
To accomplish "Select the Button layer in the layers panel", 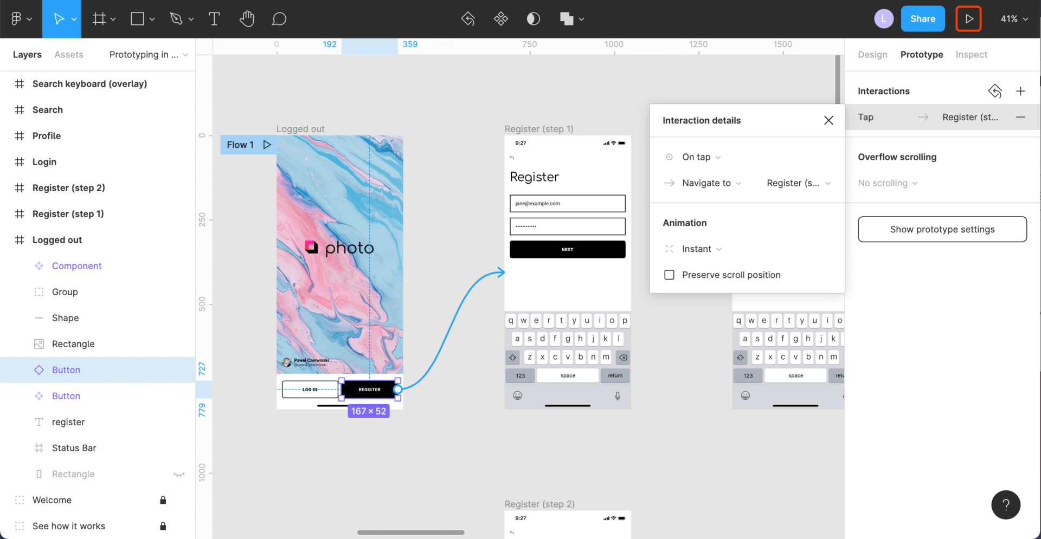I will click(66, 369).
